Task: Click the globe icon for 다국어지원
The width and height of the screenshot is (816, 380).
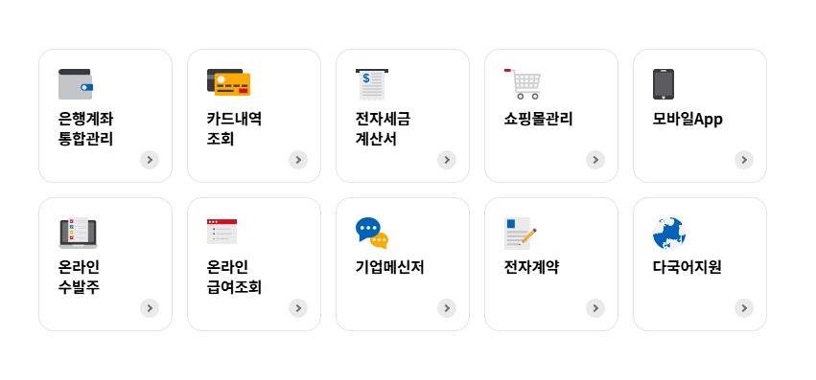Action: pos(669,234)
